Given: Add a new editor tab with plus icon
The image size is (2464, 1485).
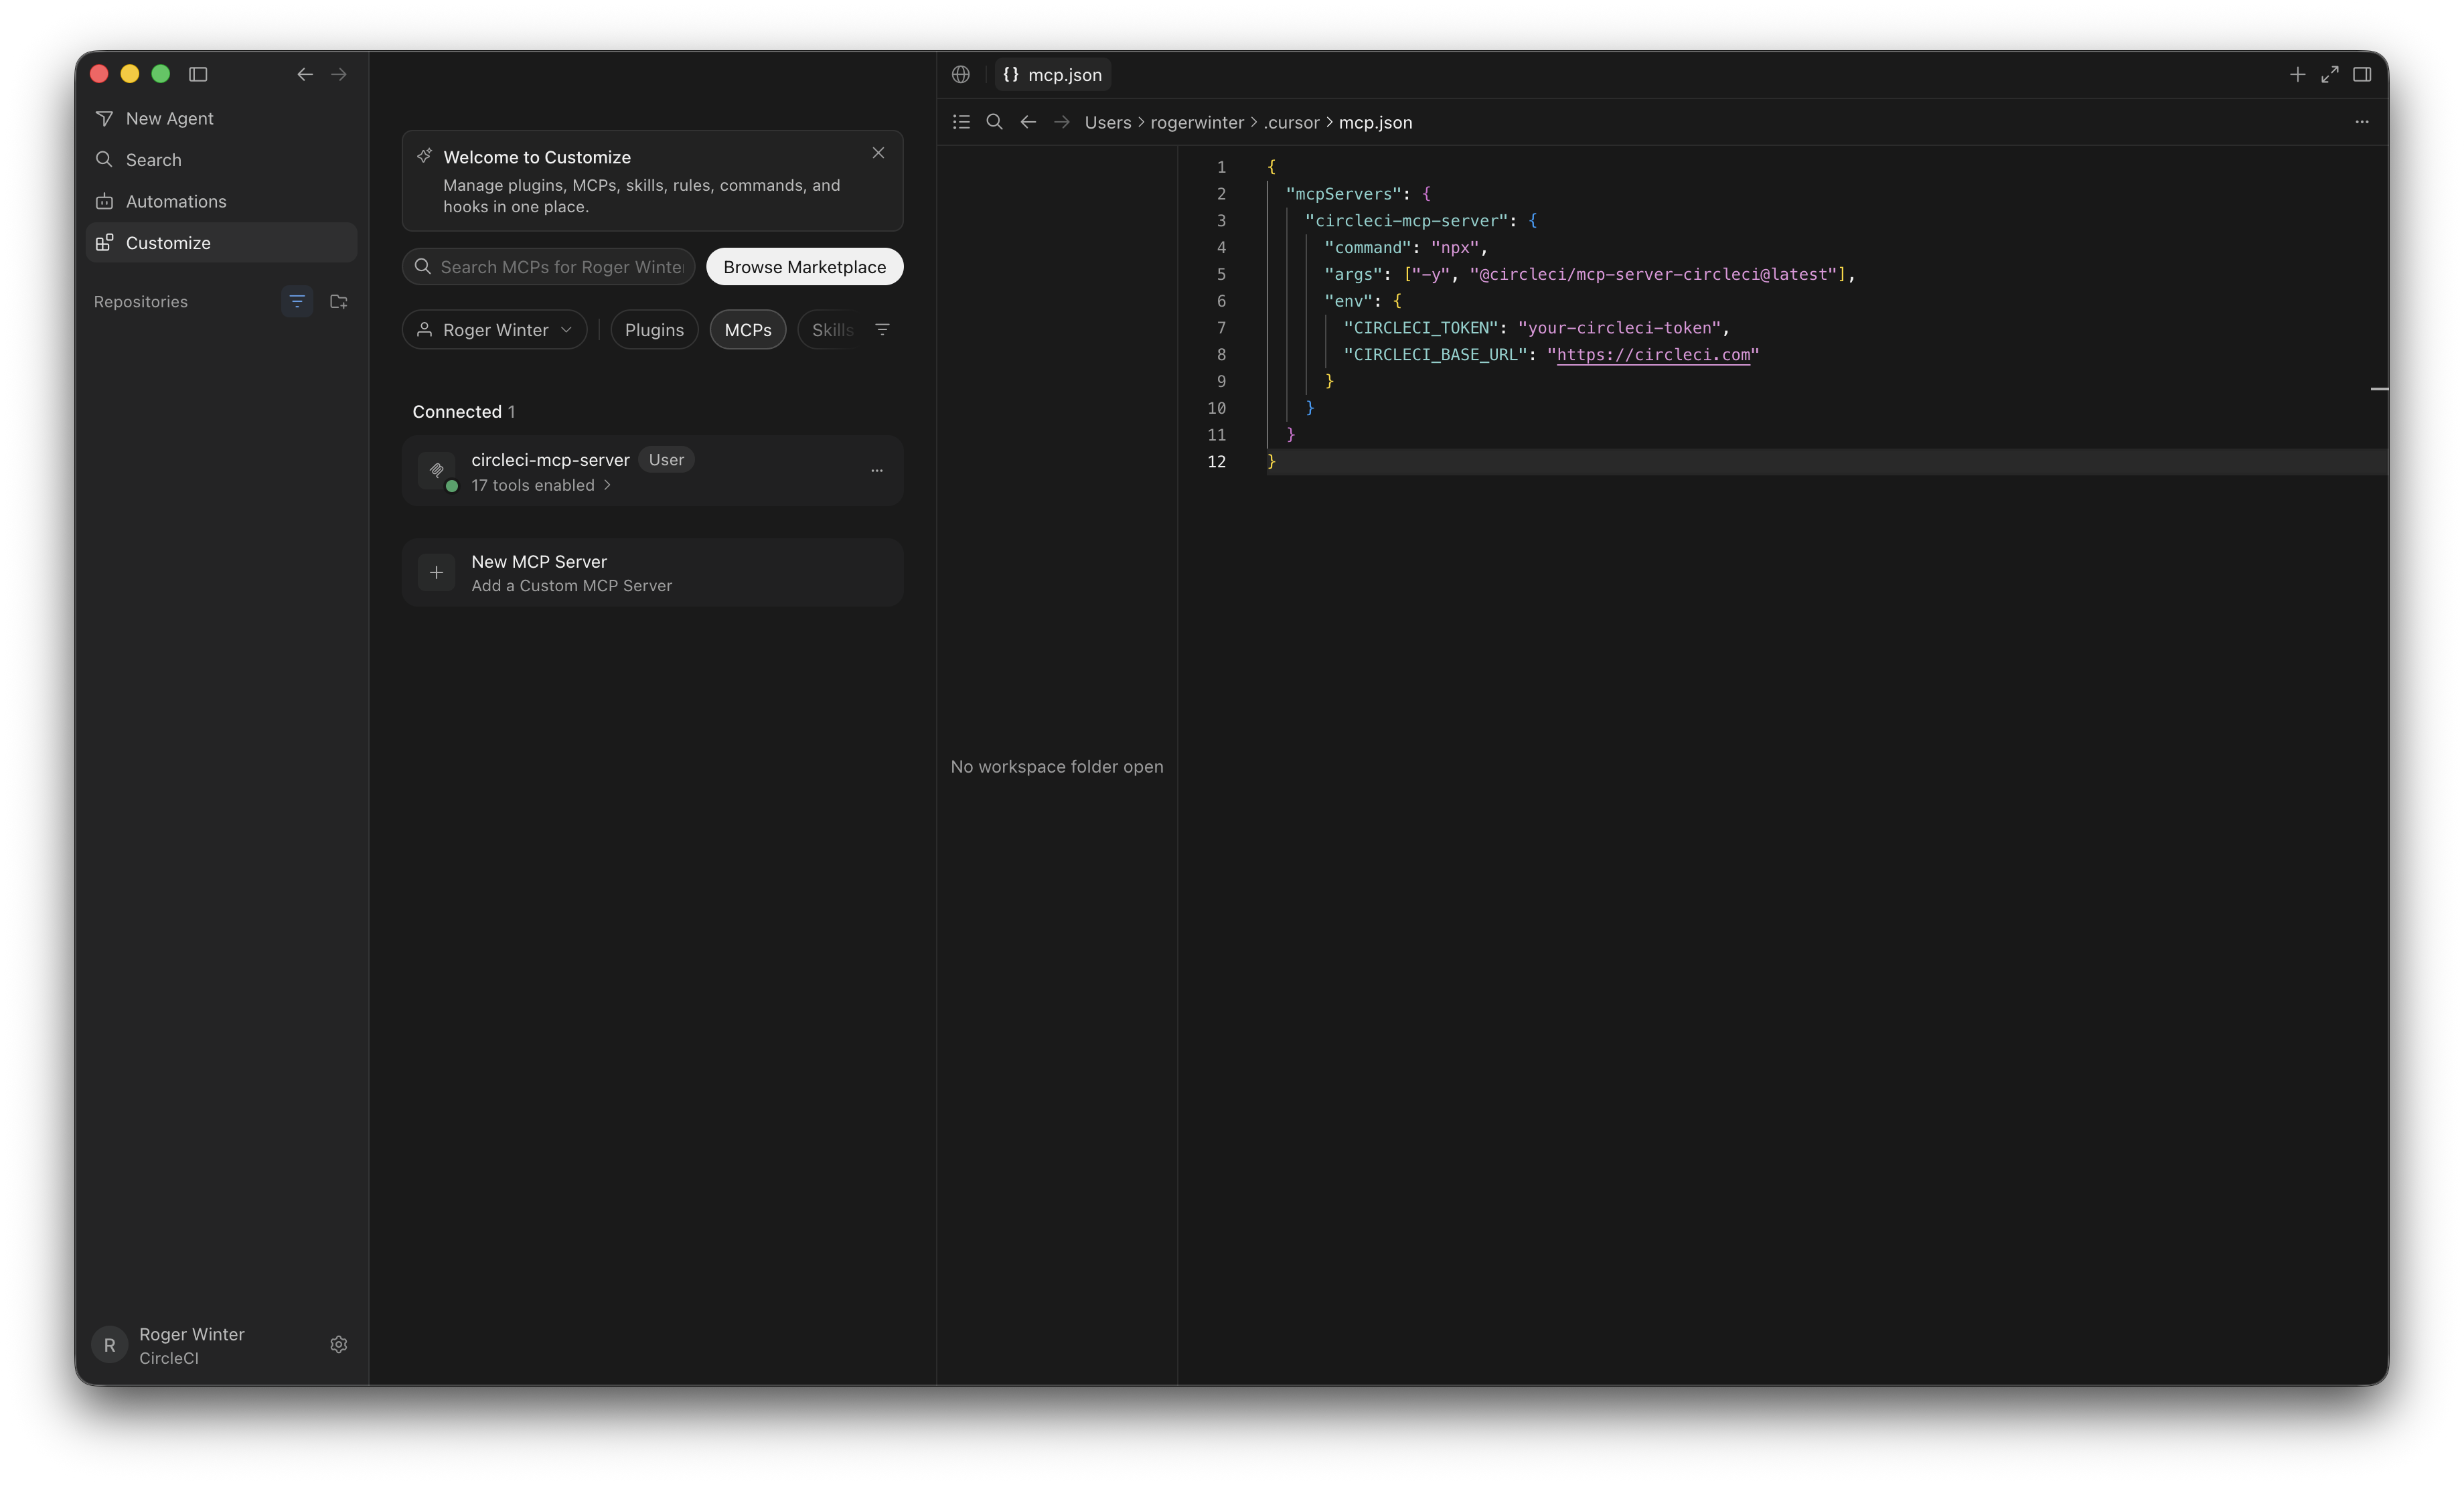Looking at the screenshot, I should tap(2297, 74).
